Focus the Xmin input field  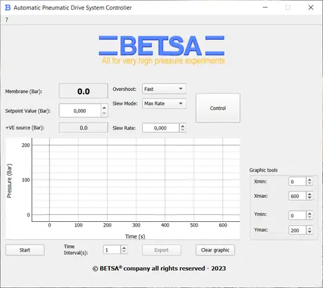tap(297, 181)
